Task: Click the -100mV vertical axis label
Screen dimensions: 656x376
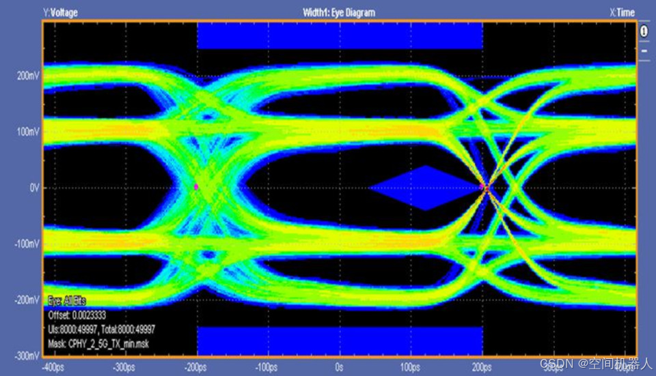Action: 27,244
